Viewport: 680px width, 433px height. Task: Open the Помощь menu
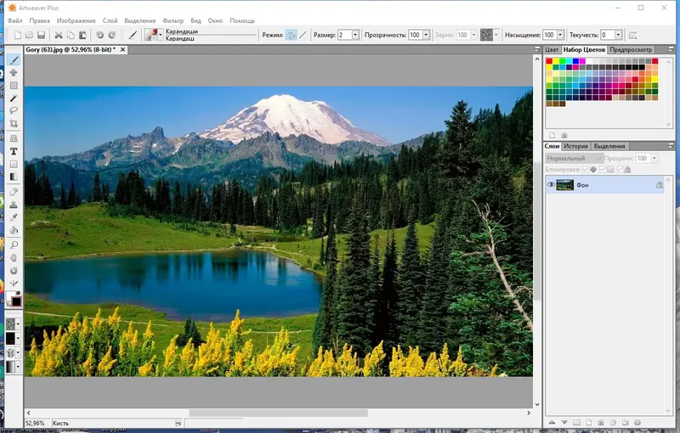tap(242, 20)
